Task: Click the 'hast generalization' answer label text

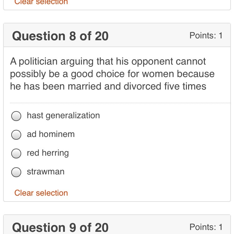Action: (x=63, y=115)
